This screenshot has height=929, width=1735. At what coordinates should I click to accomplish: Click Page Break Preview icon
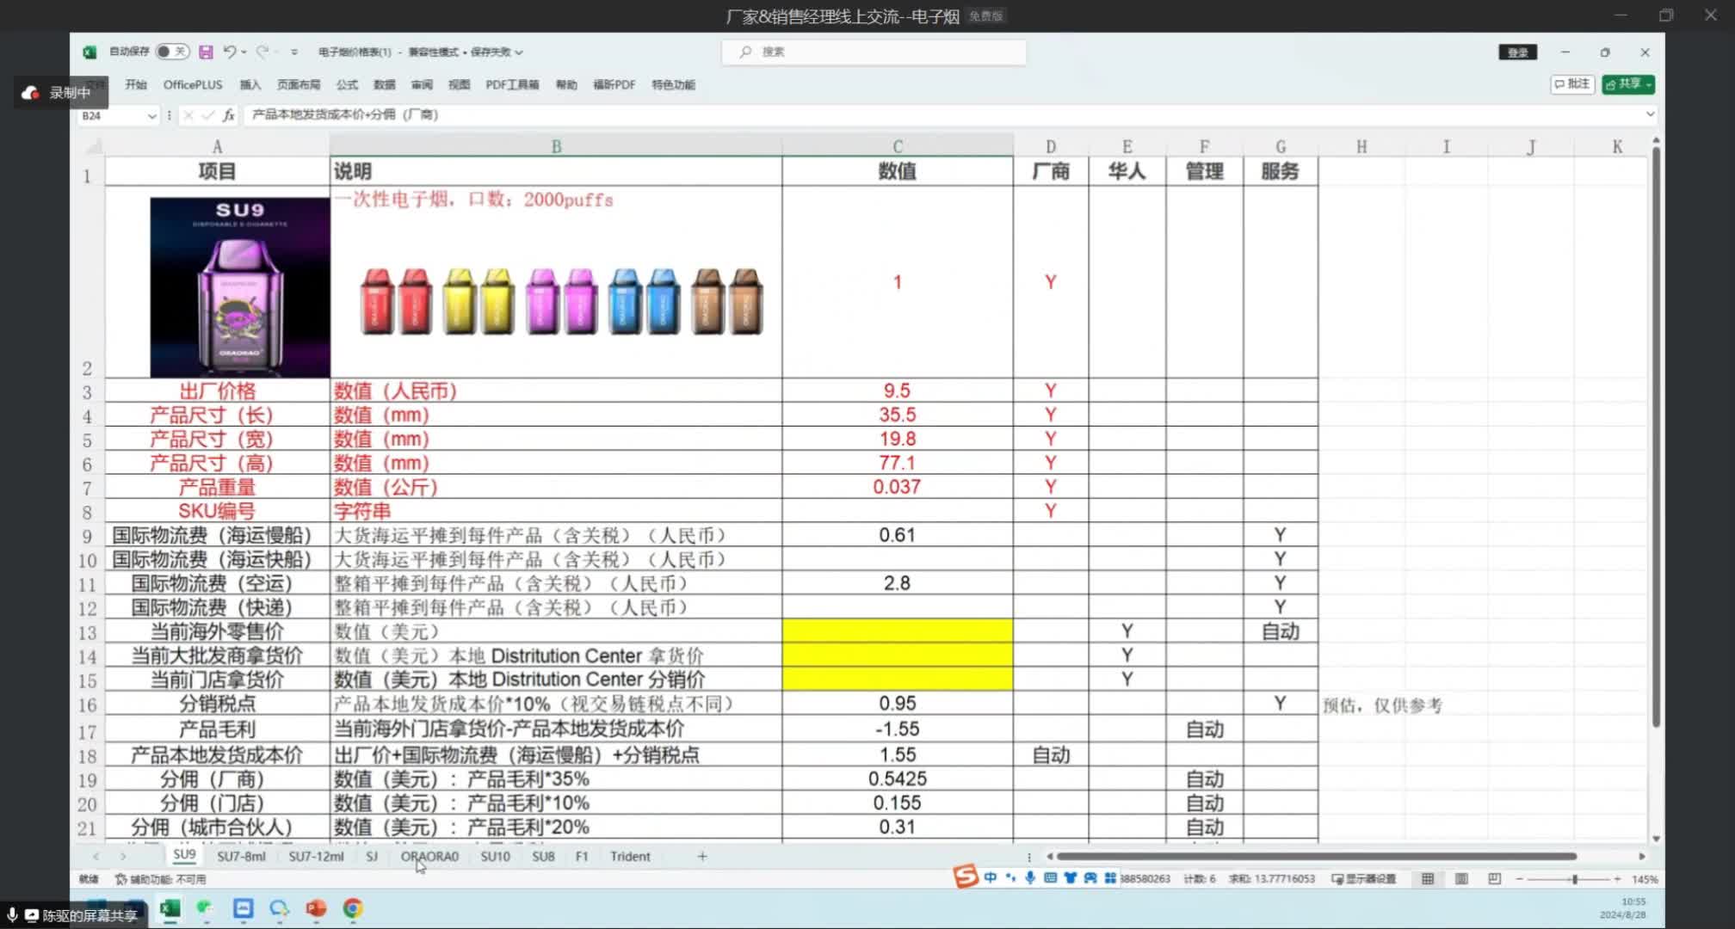click(x=1495, y=879)
